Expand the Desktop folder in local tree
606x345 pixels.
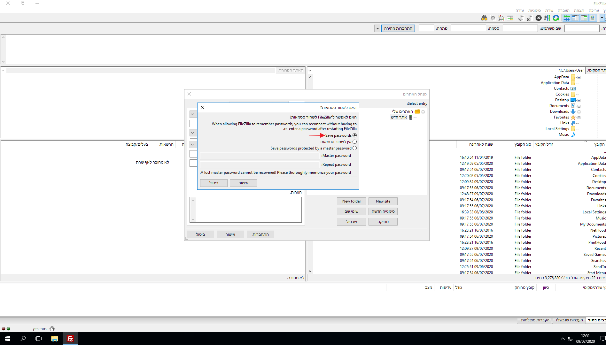click(x=579, y=100)
